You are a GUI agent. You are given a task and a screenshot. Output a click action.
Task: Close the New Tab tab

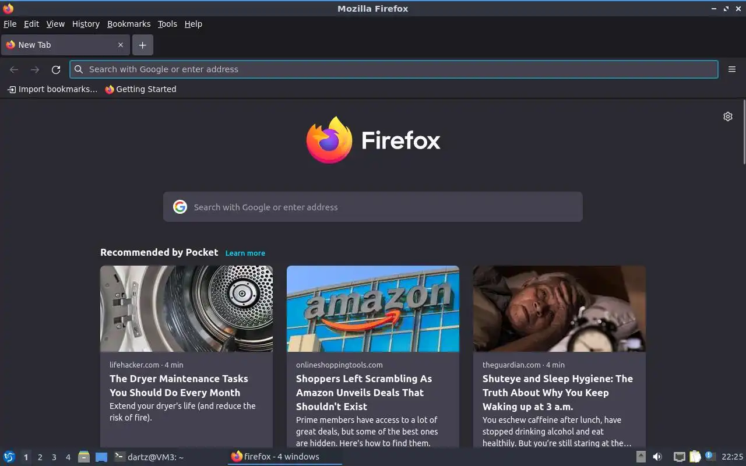coord(121,45)
